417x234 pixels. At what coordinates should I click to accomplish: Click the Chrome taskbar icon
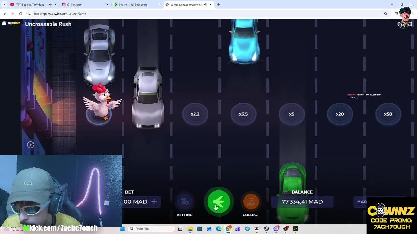228,229
